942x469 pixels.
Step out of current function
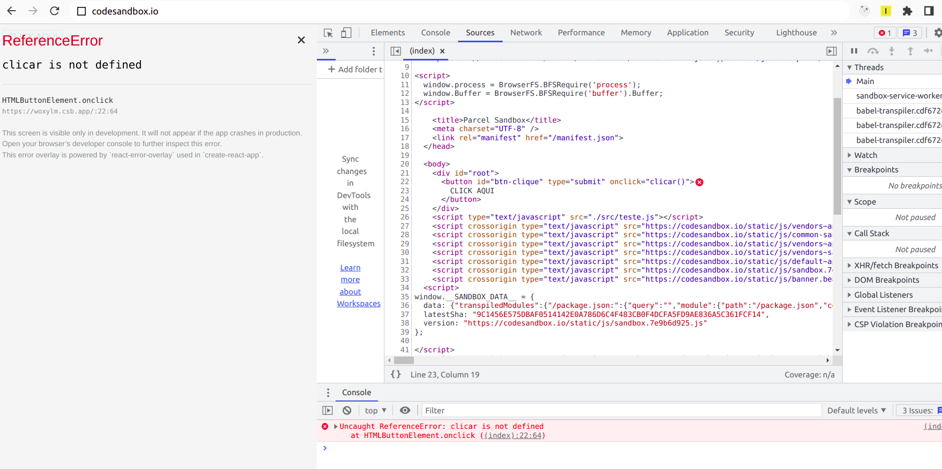pyautogui.click(x=910, y=51)
